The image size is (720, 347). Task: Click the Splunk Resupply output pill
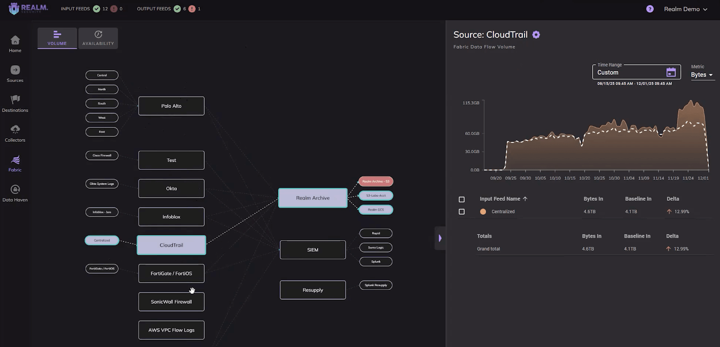[376, 285]
